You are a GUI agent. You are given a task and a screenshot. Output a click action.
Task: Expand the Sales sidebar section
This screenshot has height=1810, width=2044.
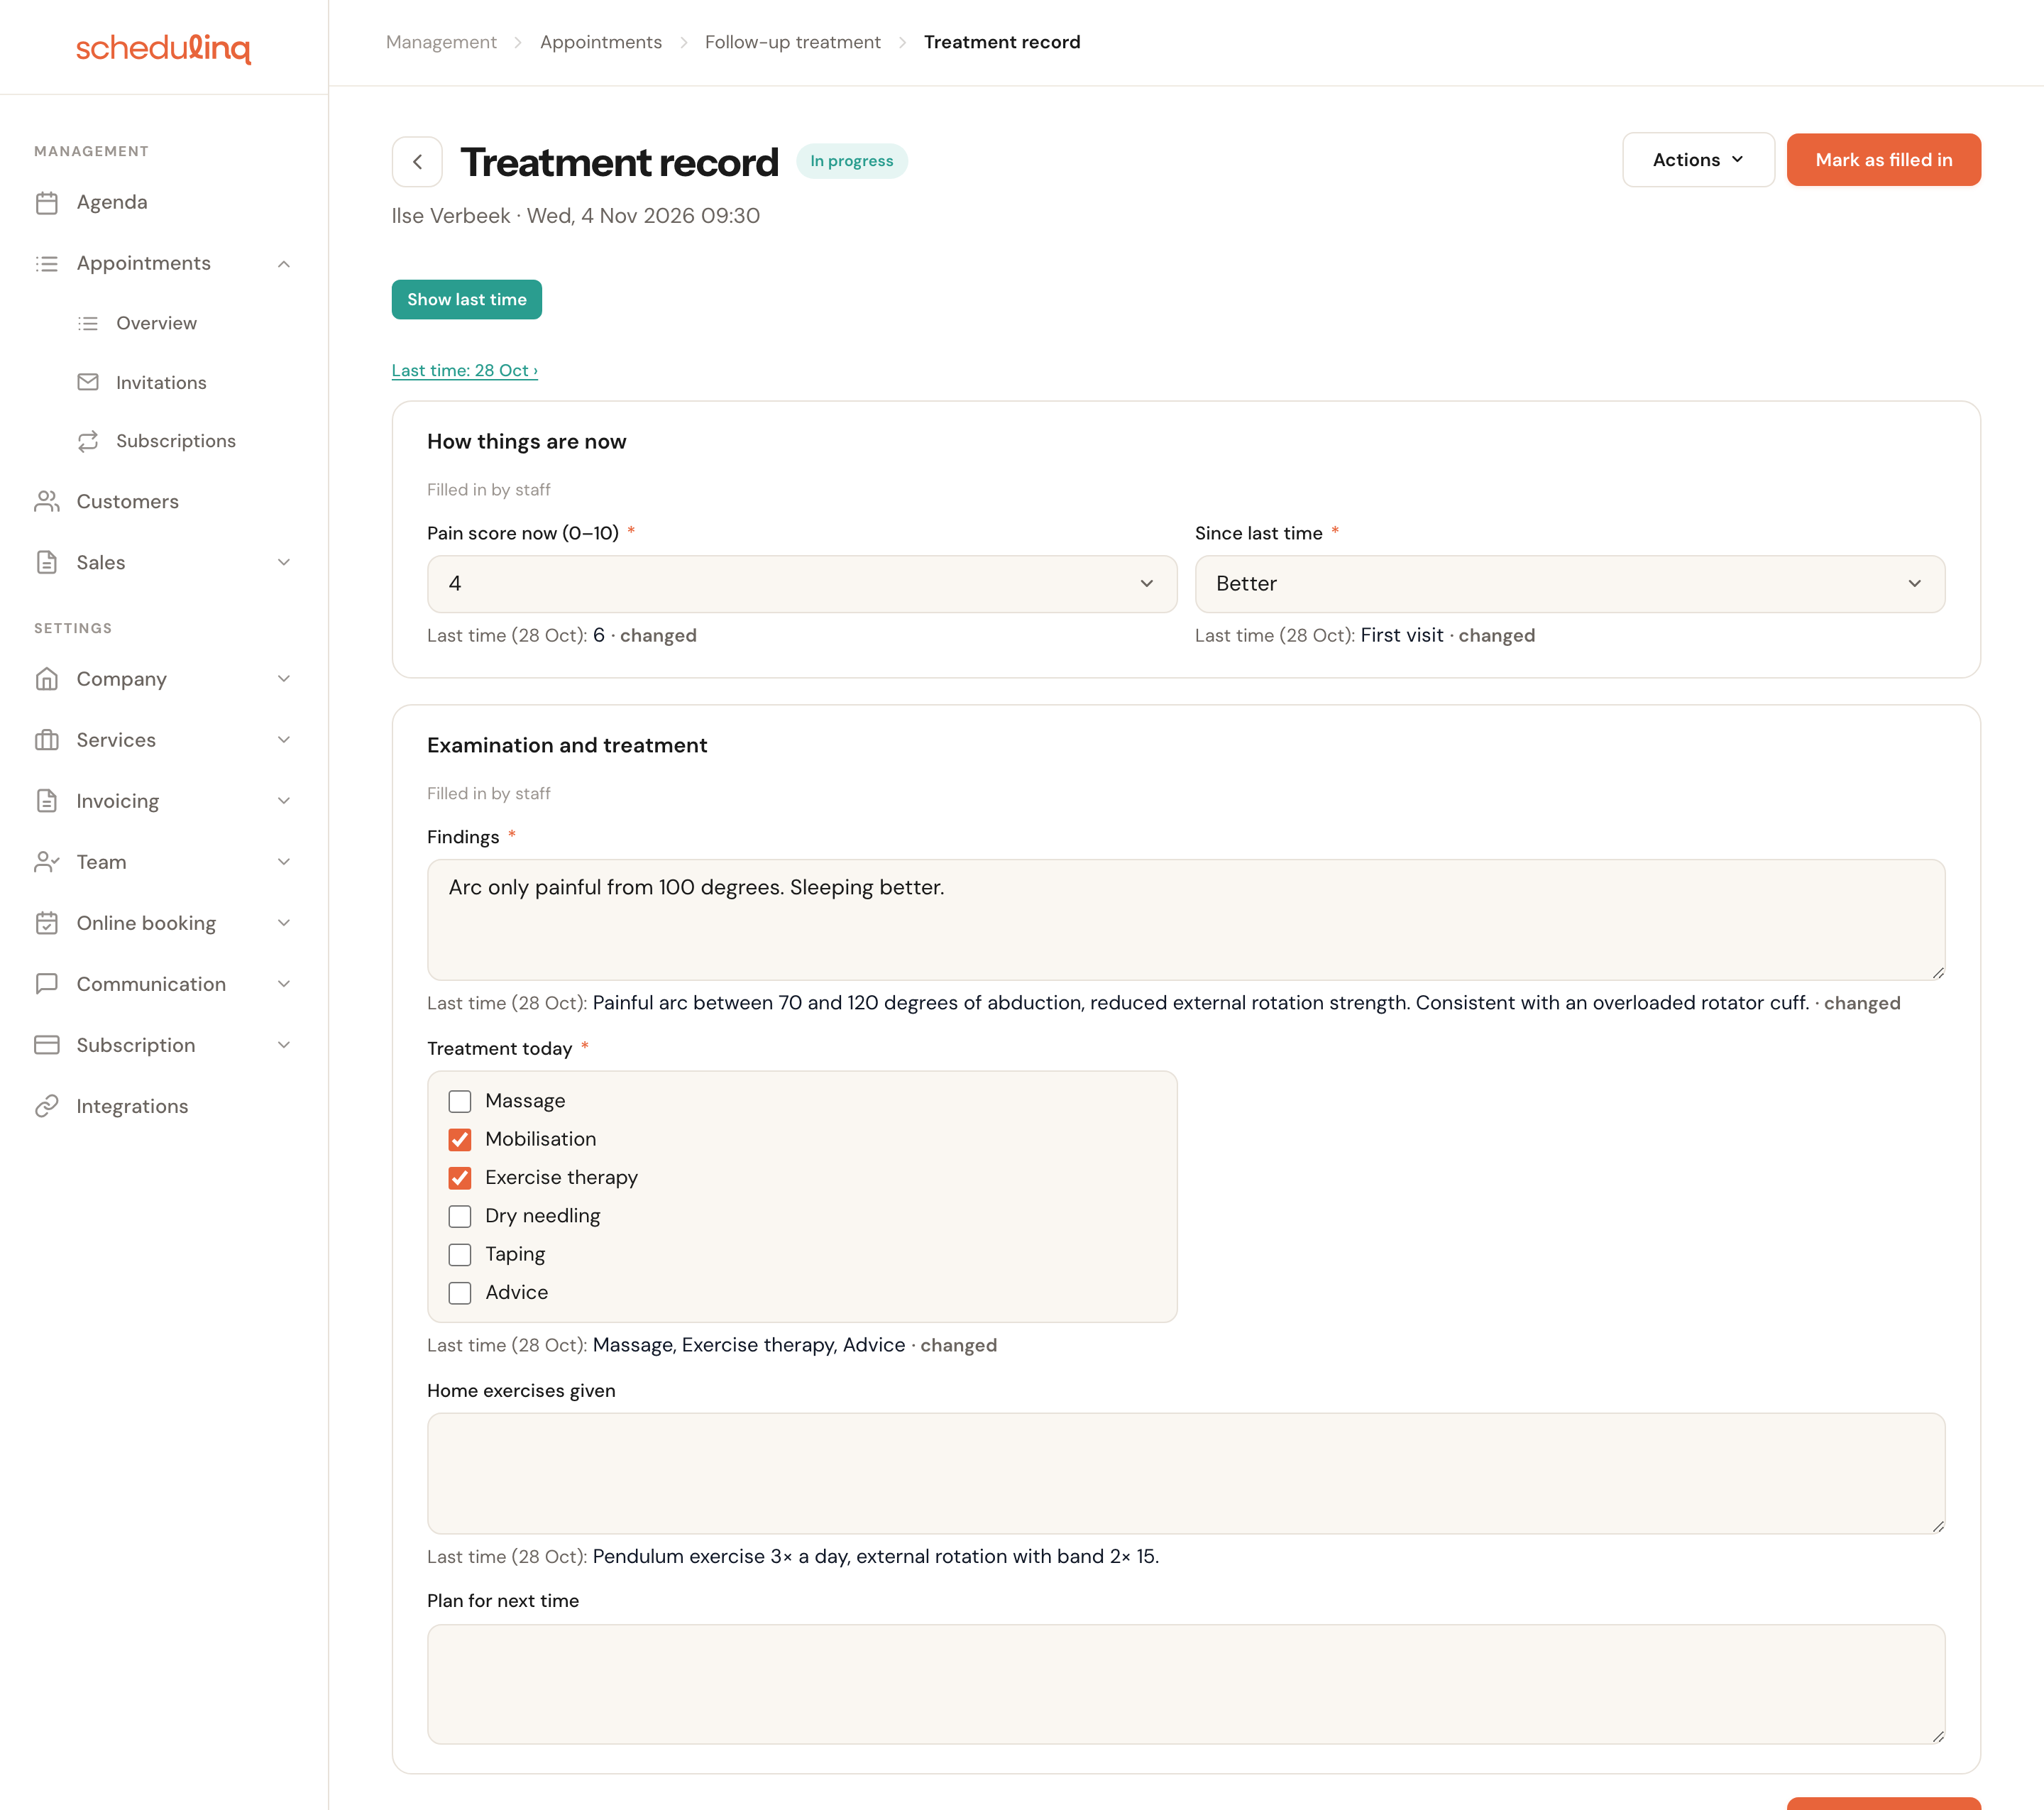click(x=284, y=562)
